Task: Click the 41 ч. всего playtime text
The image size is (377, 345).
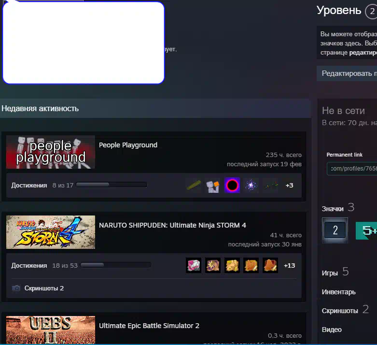Action: point(286,235)
